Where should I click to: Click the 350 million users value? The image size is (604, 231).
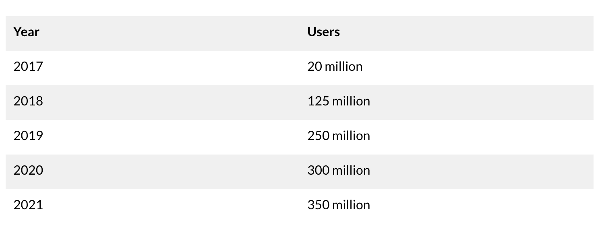pyautogui.click(x=339, y=205)
